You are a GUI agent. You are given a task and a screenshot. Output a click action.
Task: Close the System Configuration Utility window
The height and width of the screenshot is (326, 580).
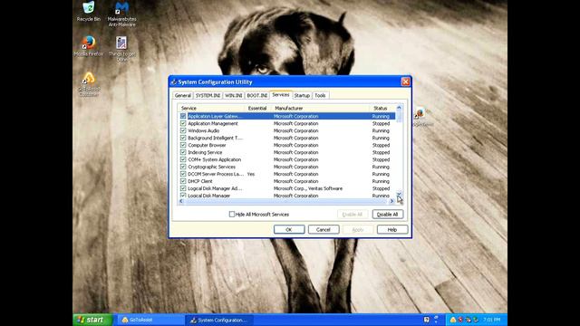click(405, 81)
